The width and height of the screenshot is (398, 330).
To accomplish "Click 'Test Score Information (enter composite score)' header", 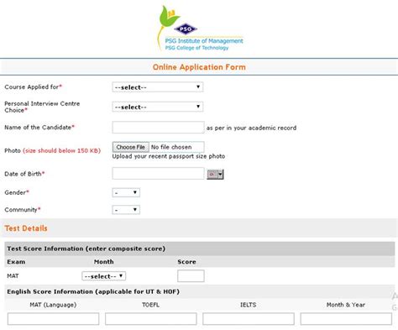I will pos(86,249).
